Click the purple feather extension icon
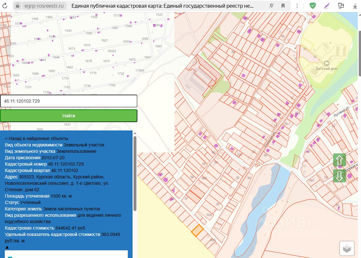Screen dimensions: 361x258 [x=327, y=6]
